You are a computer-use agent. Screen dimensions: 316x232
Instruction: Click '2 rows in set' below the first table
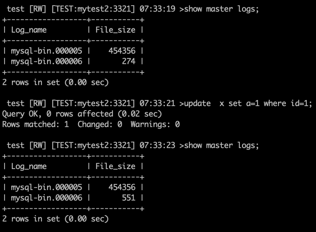click(55, 82)
